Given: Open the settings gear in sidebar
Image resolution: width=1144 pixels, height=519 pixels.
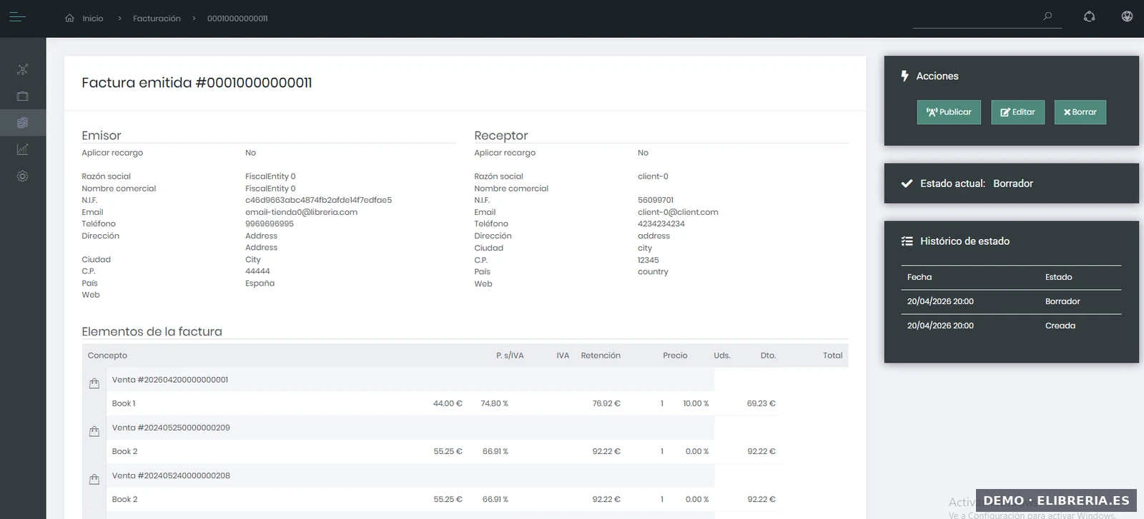Looking at the screenshot, I should tap(23, 176).
